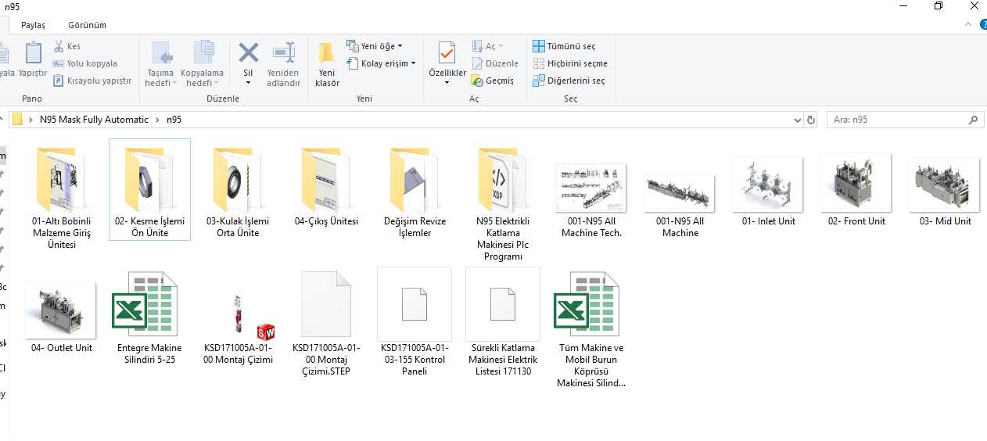Screen dimensions: 987x441
Task: Open the Yeni öğe dropdown
Action: pos(375,46)
